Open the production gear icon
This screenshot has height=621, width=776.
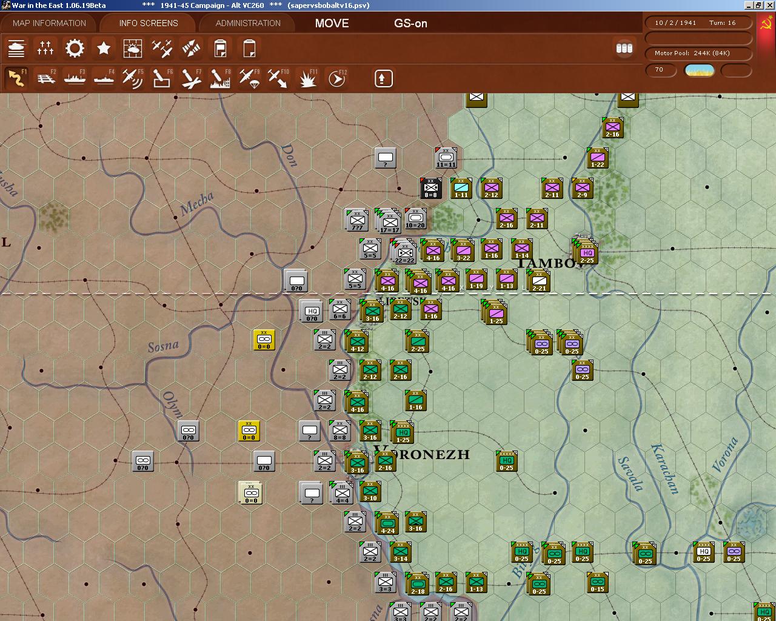(75, 48)
